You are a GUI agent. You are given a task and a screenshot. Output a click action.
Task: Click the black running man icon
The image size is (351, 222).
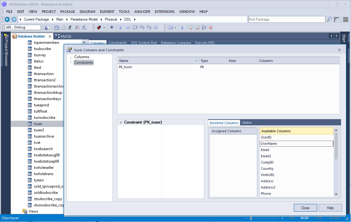point(70,28)
